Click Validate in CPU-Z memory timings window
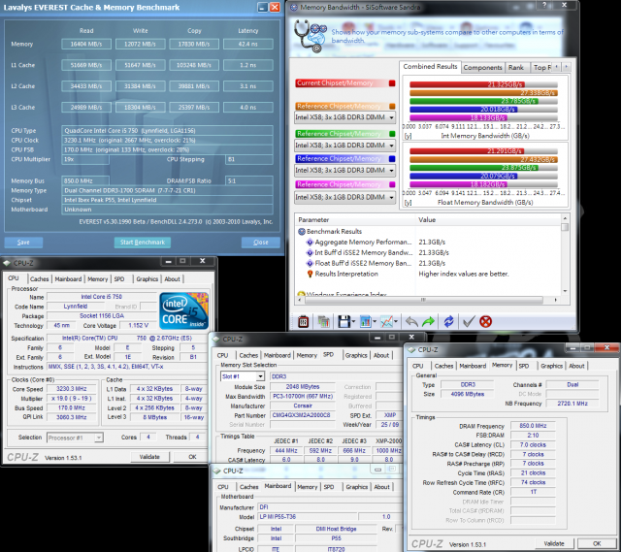This screenshot has width=622, height=552. click(x=554, y=543)
